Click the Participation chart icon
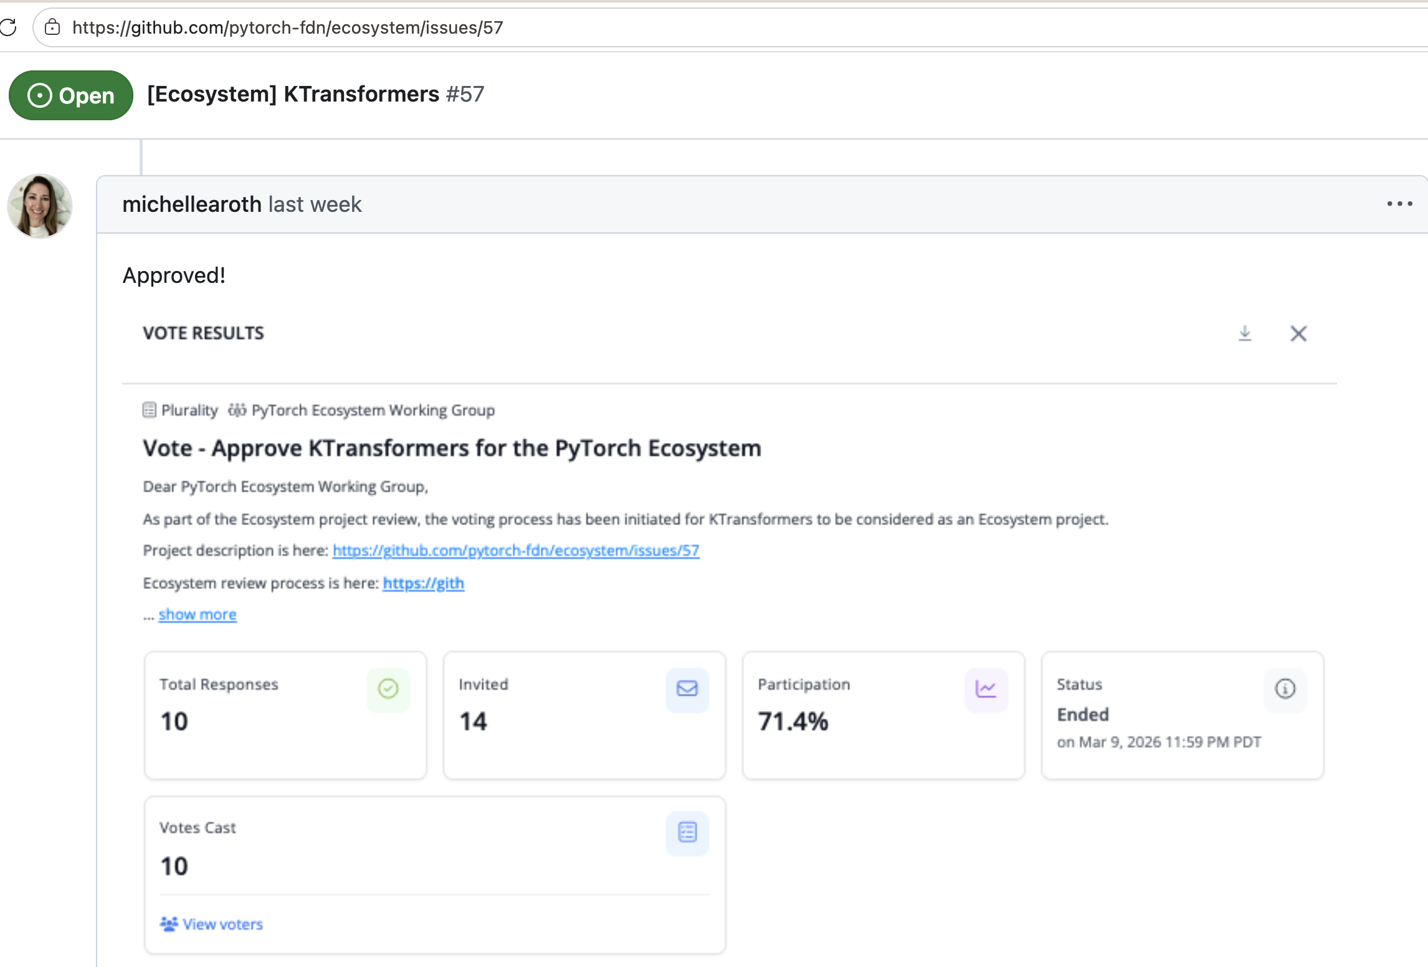The image size is (1428, 967). [986, 689]
